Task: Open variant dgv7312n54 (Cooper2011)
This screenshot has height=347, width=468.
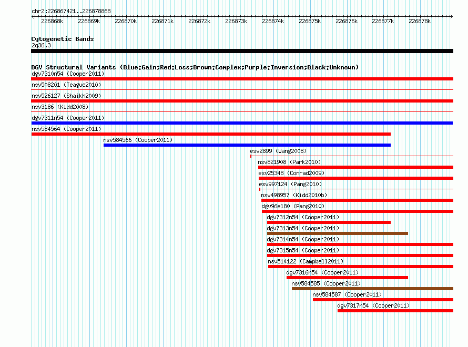Action: point(303,217)
